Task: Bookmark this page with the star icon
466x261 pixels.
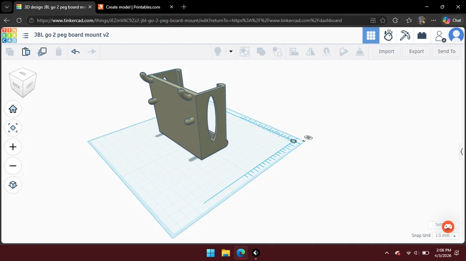Action: (x=383, y=20)
